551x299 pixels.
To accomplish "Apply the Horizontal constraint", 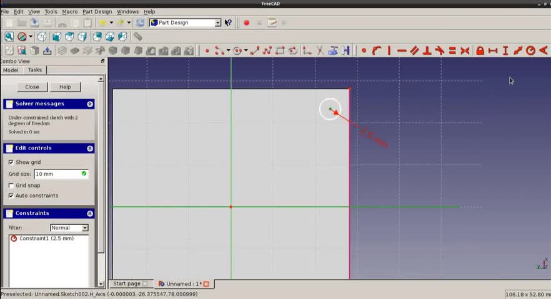I will click(x=402, y=51).
